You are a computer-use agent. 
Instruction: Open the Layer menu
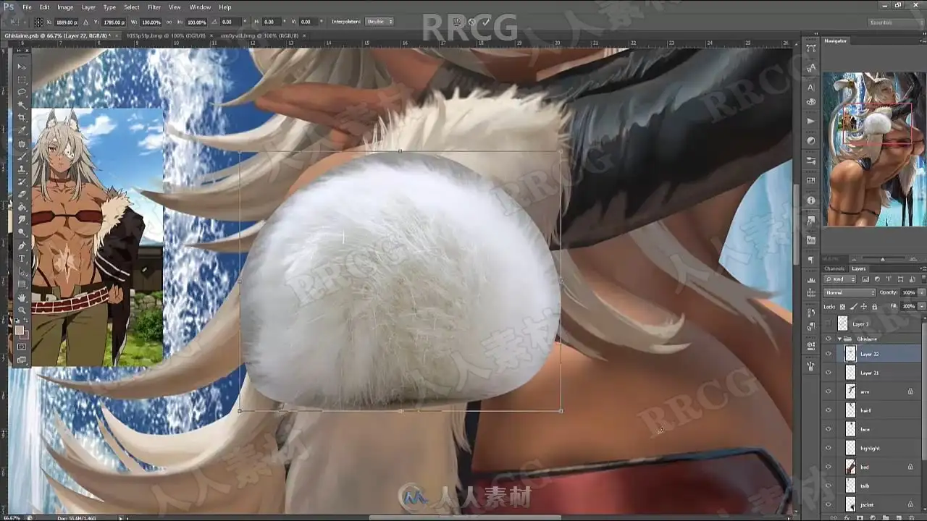pos(88,7)
